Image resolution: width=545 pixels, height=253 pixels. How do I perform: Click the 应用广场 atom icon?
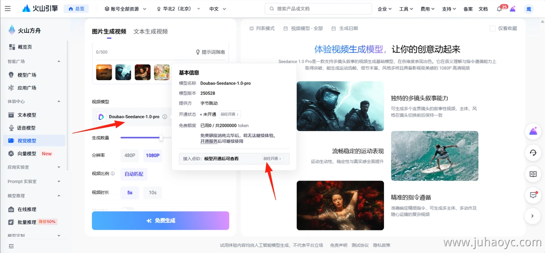click(x=11, y=88)
